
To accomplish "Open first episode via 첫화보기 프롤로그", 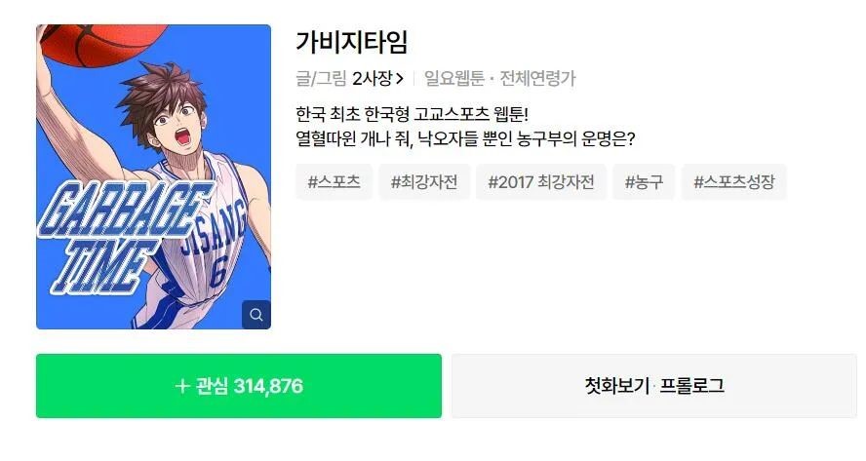I will [654, 385].
